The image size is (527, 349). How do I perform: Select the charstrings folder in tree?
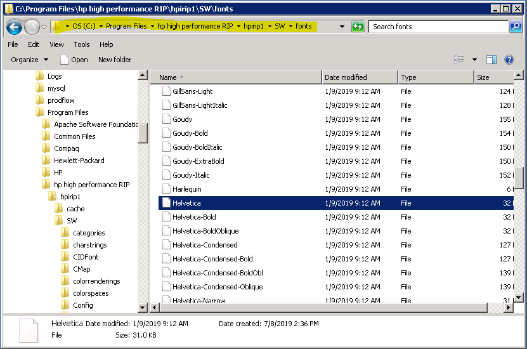84,245
